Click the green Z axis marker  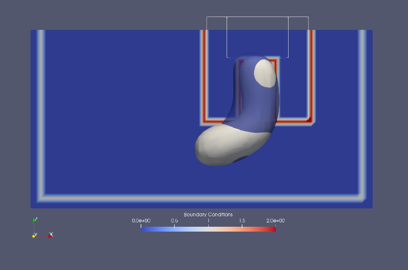tap(34, 221)
